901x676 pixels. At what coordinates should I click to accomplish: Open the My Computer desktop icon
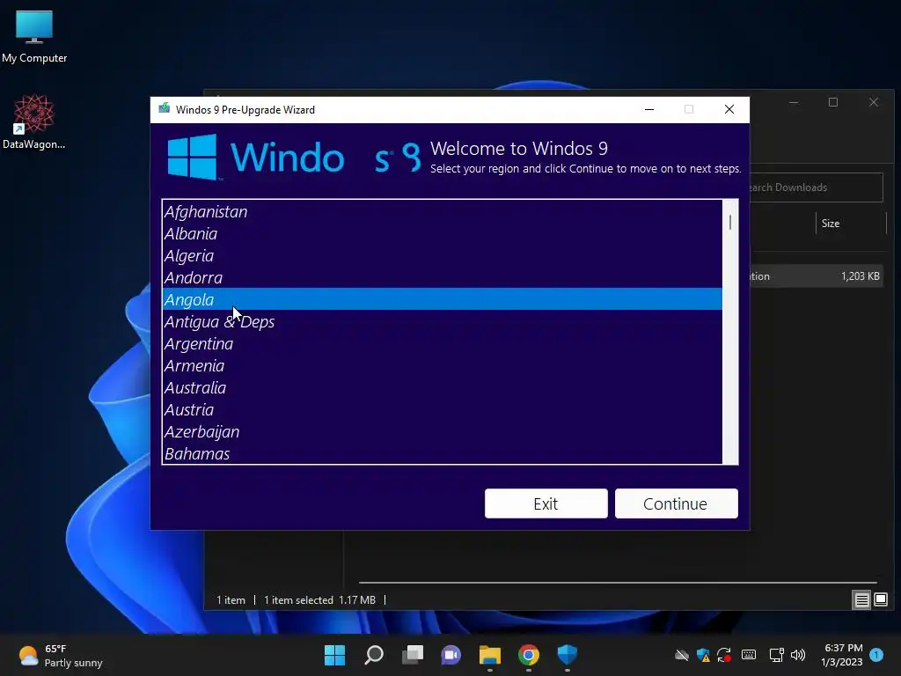(x=34, y=37)
